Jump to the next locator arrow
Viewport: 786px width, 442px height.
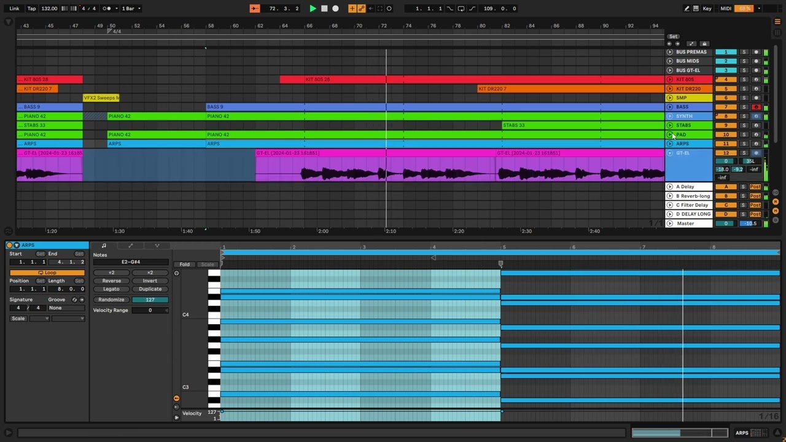click(677, 44)
